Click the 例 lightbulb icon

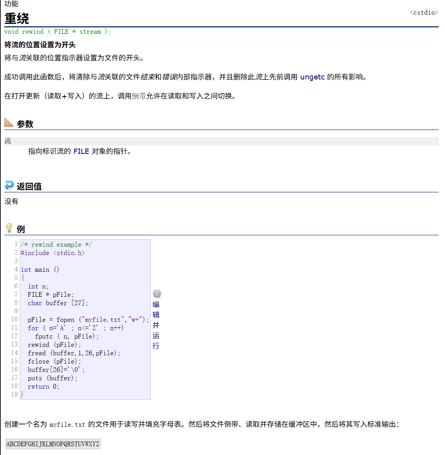[x=9, y=228]
